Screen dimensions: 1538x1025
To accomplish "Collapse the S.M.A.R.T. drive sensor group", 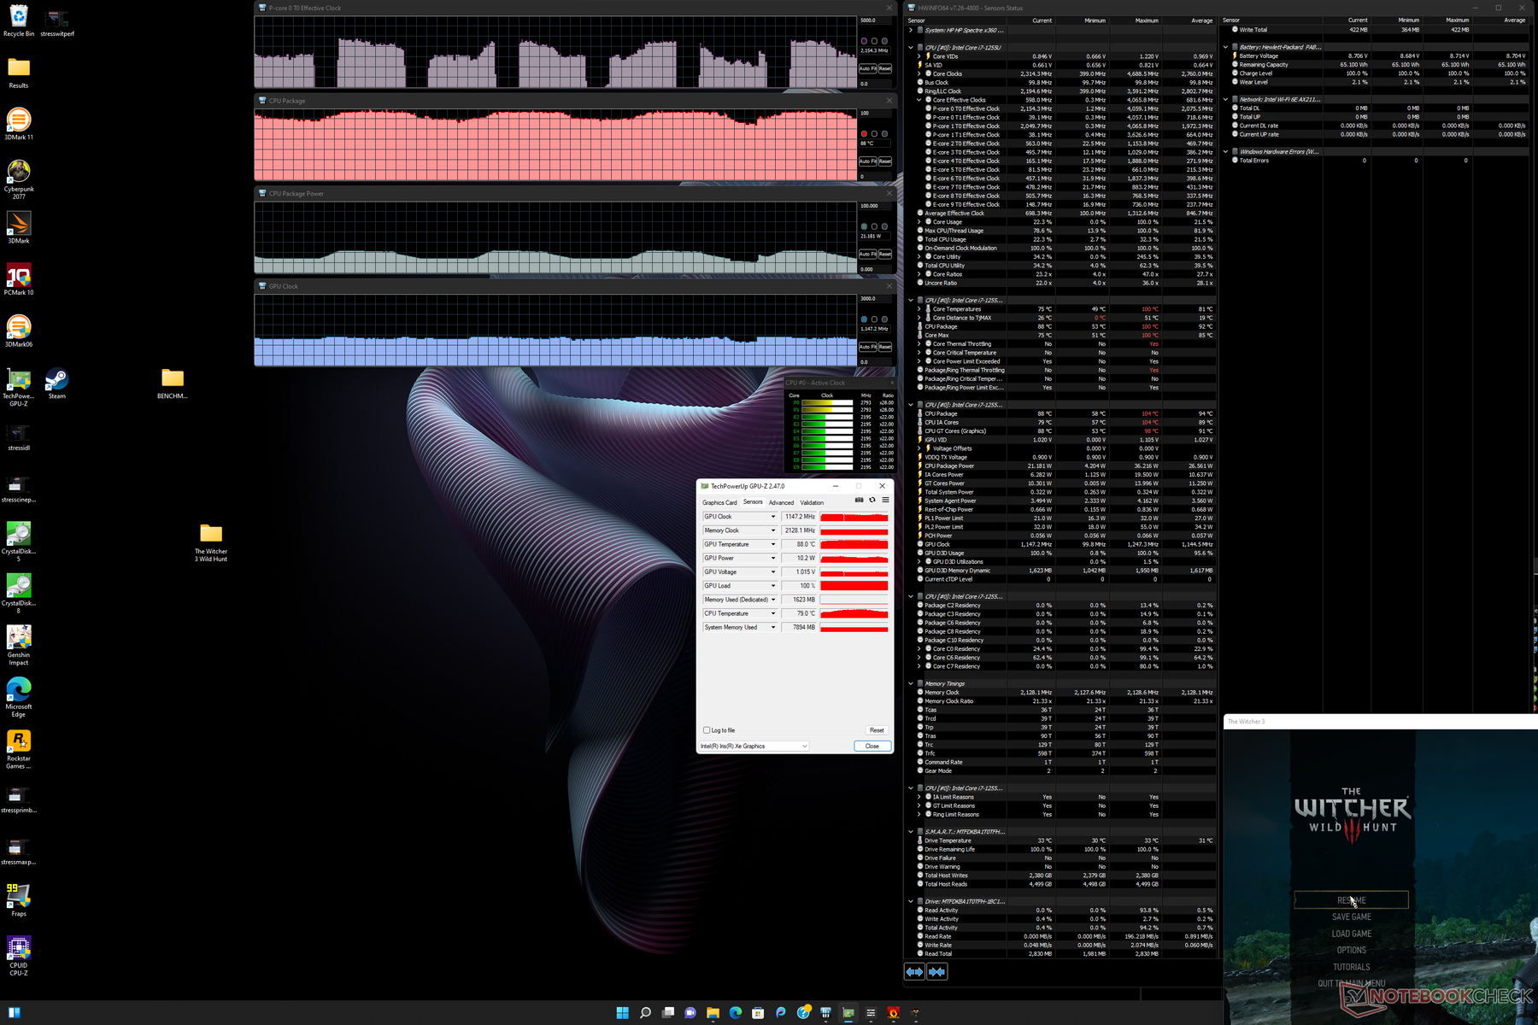I will click(911, 831).
